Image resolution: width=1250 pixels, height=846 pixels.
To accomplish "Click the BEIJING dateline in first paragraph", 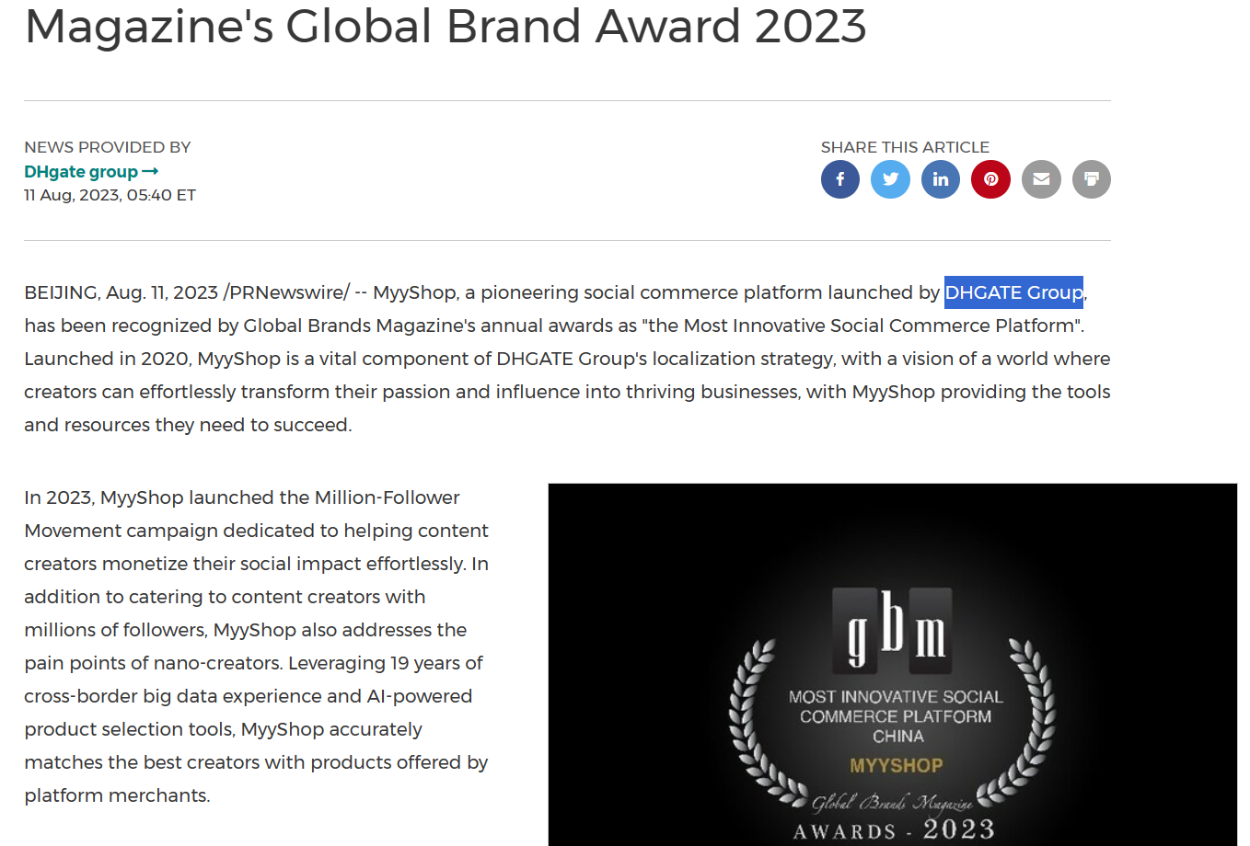I will tap(62, 292).
